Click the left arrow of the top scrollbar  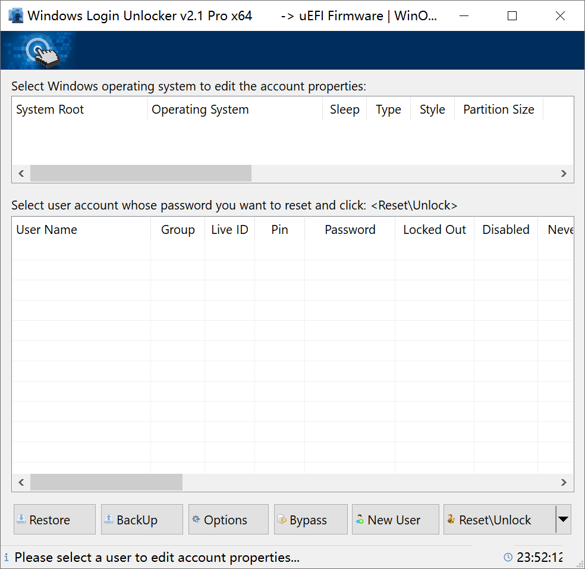21,173
